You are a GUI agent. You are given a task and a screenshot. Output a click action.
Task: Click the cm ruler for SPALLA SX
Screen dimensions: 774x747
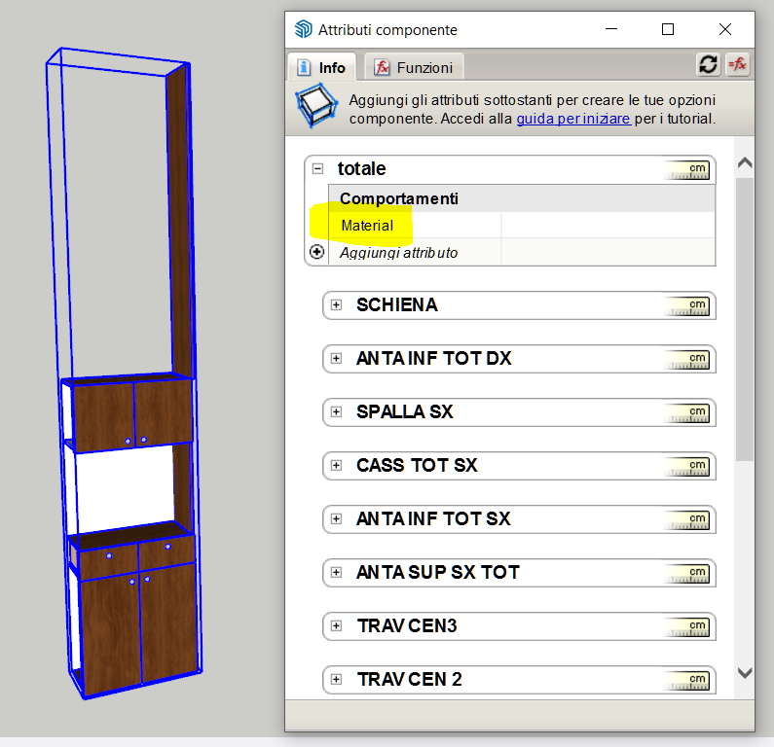[x=687, y=412]
